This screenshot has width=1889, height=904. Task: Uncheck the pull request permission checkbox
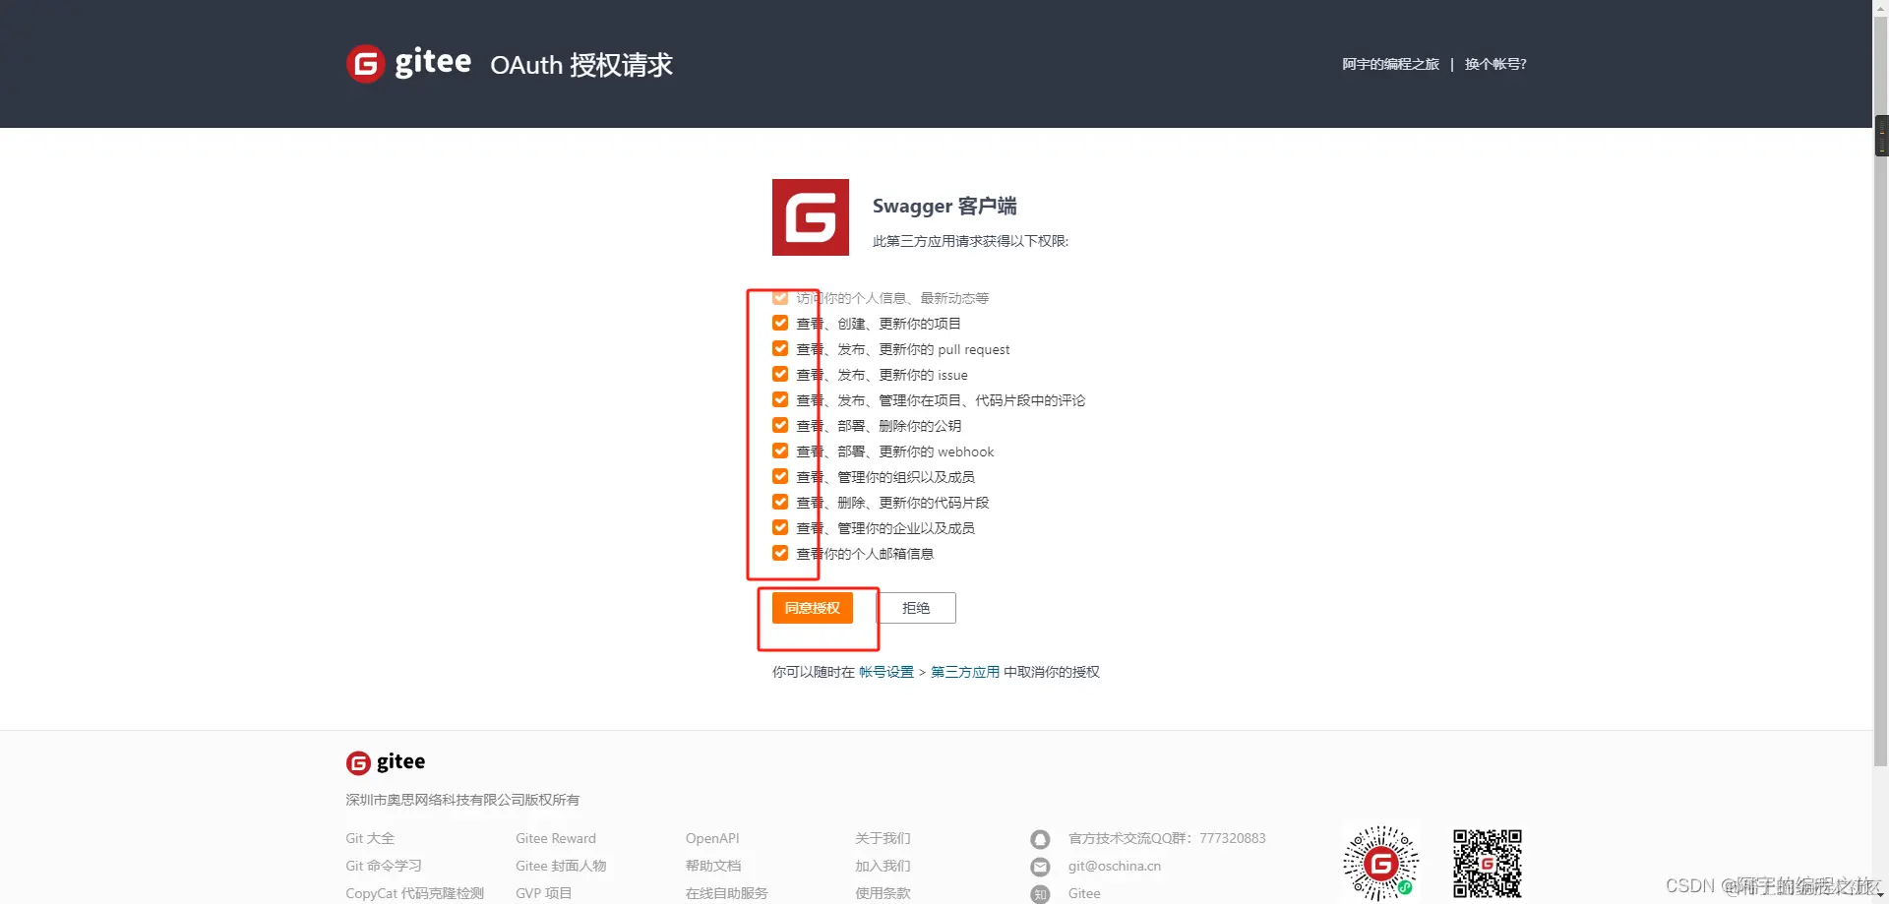point(780,348)
